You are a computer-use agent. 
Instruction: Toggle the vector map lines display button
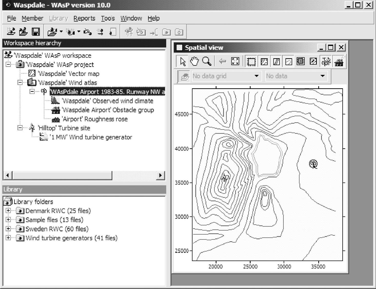(x=264, y=62)
